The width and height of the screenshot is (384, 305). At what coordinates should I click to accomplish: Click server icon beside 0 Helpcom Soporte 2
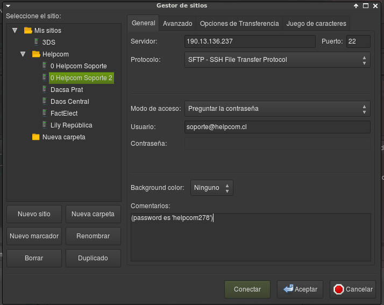click(x=45, y=77)
